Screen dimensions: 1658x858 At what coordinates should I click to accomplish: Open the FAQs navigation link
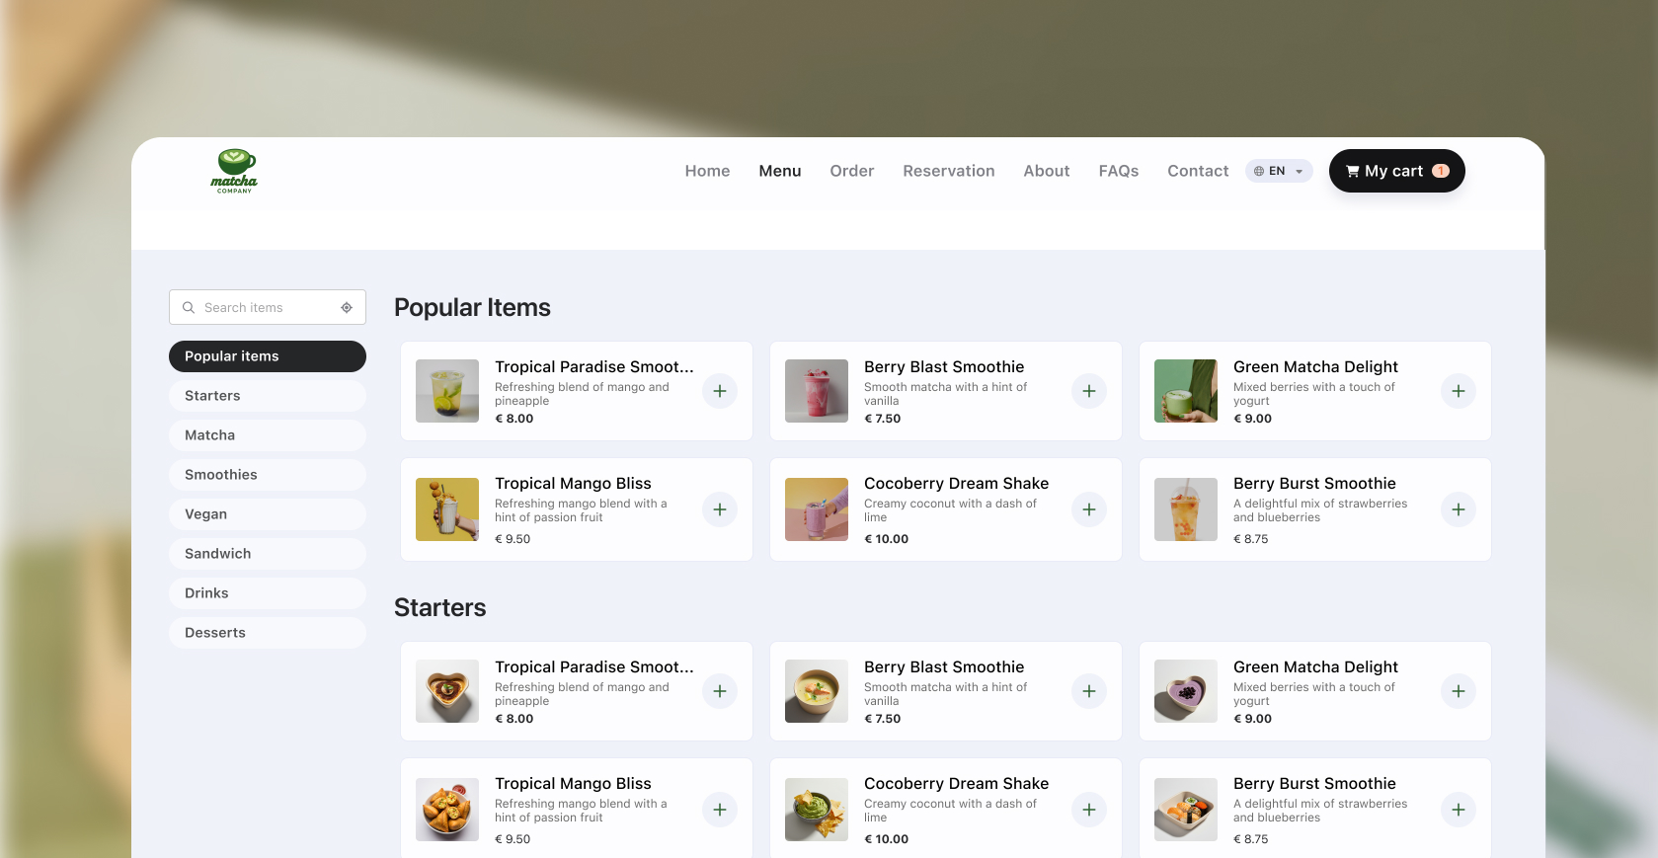pyautogui.click(x=1118, y=171)
